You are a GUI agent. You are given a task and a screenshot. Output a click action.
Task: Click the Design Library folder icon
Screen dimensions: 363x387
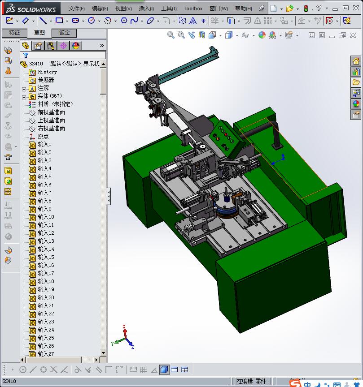356,82
